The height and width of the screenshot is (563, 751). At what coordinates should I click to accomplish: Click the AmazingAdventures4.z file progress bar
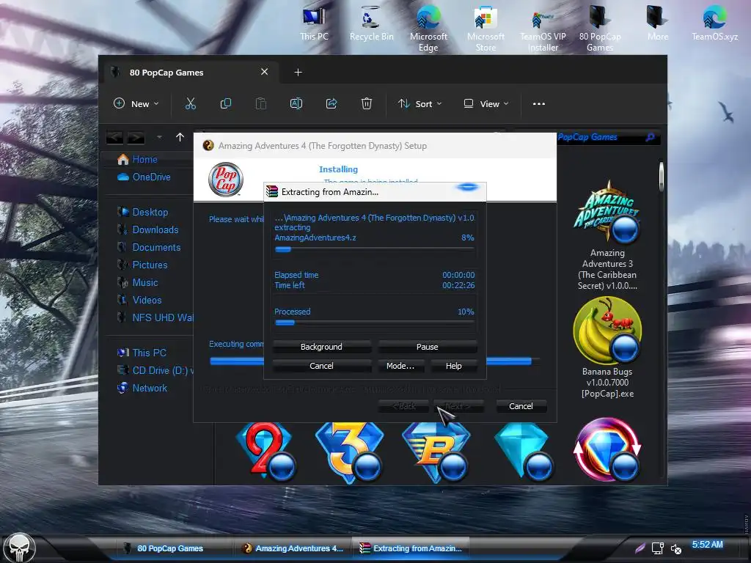click(374, 249)
